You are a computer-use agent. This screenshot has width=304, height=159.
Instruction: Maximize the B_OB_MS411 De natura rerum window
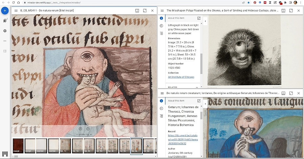click(x=145, y=11)
